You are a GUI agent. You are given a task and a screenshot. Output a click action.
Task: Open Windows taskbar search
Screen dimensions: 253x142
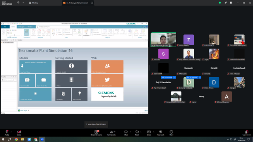[9, 139]
